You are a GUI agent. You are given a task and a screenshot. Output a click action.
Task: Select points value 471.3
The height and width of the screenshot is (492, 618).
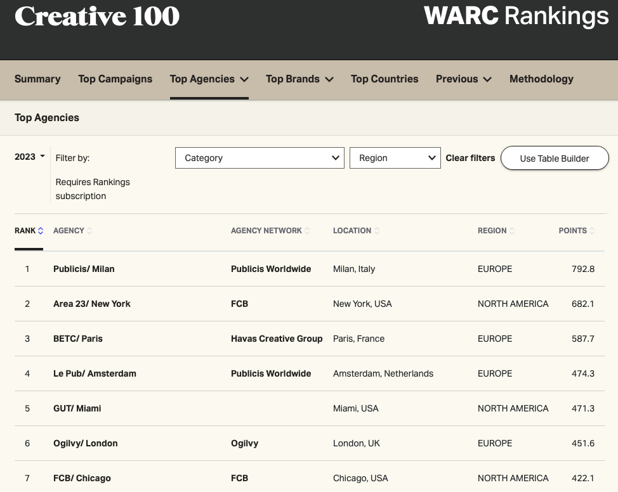(583, 408)
